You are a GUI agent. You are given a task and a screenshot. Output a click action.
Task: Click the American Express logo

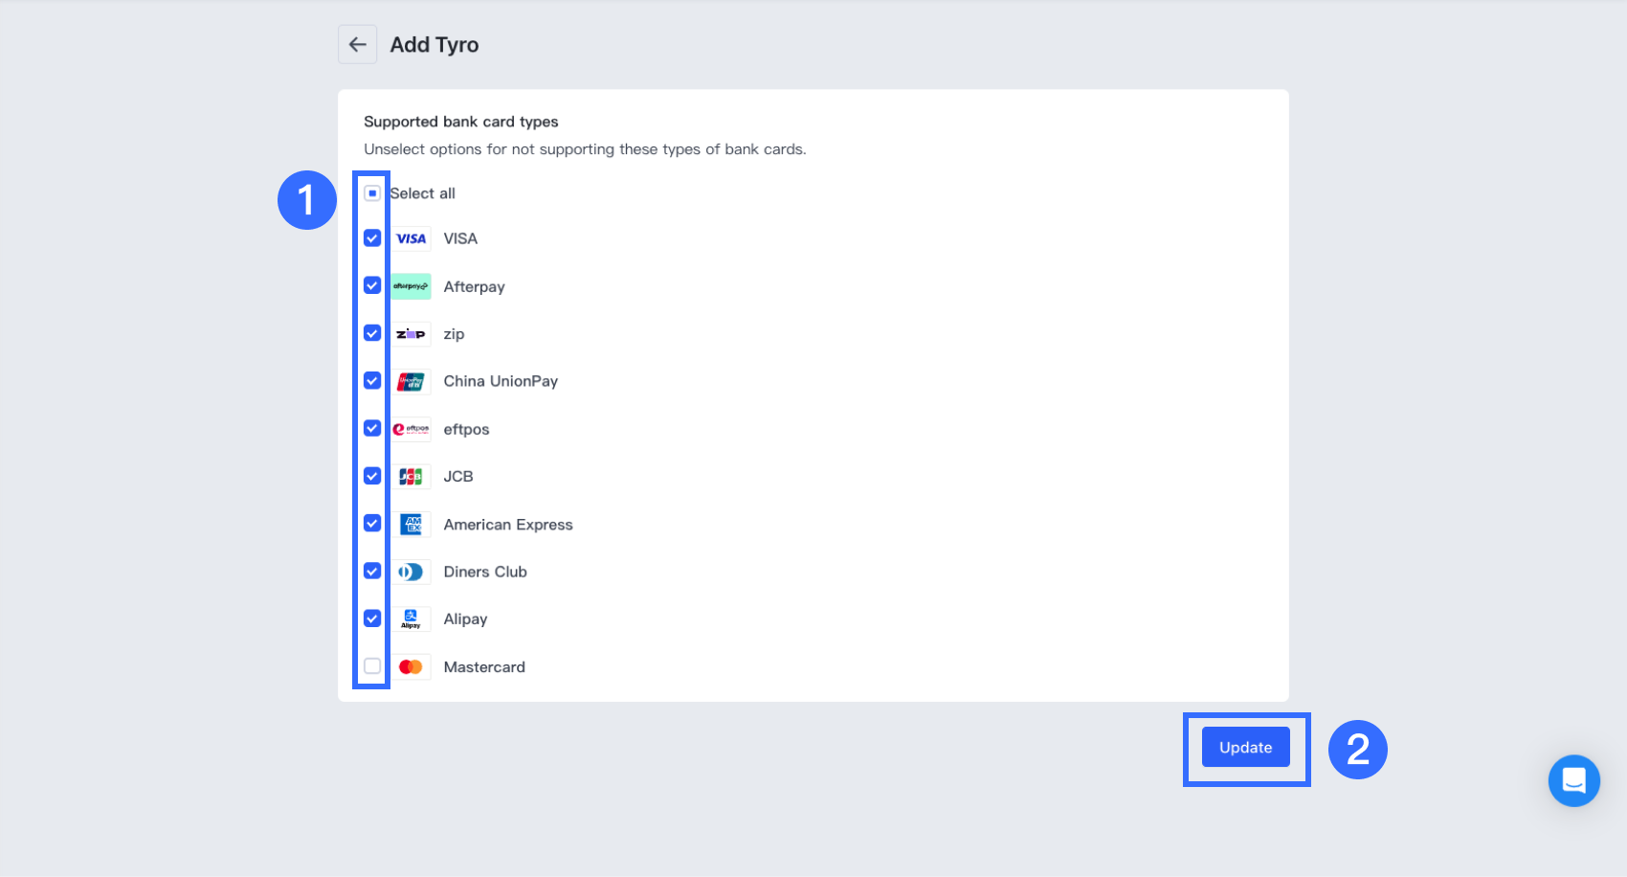pyautogui.click(x=412, y=524)
